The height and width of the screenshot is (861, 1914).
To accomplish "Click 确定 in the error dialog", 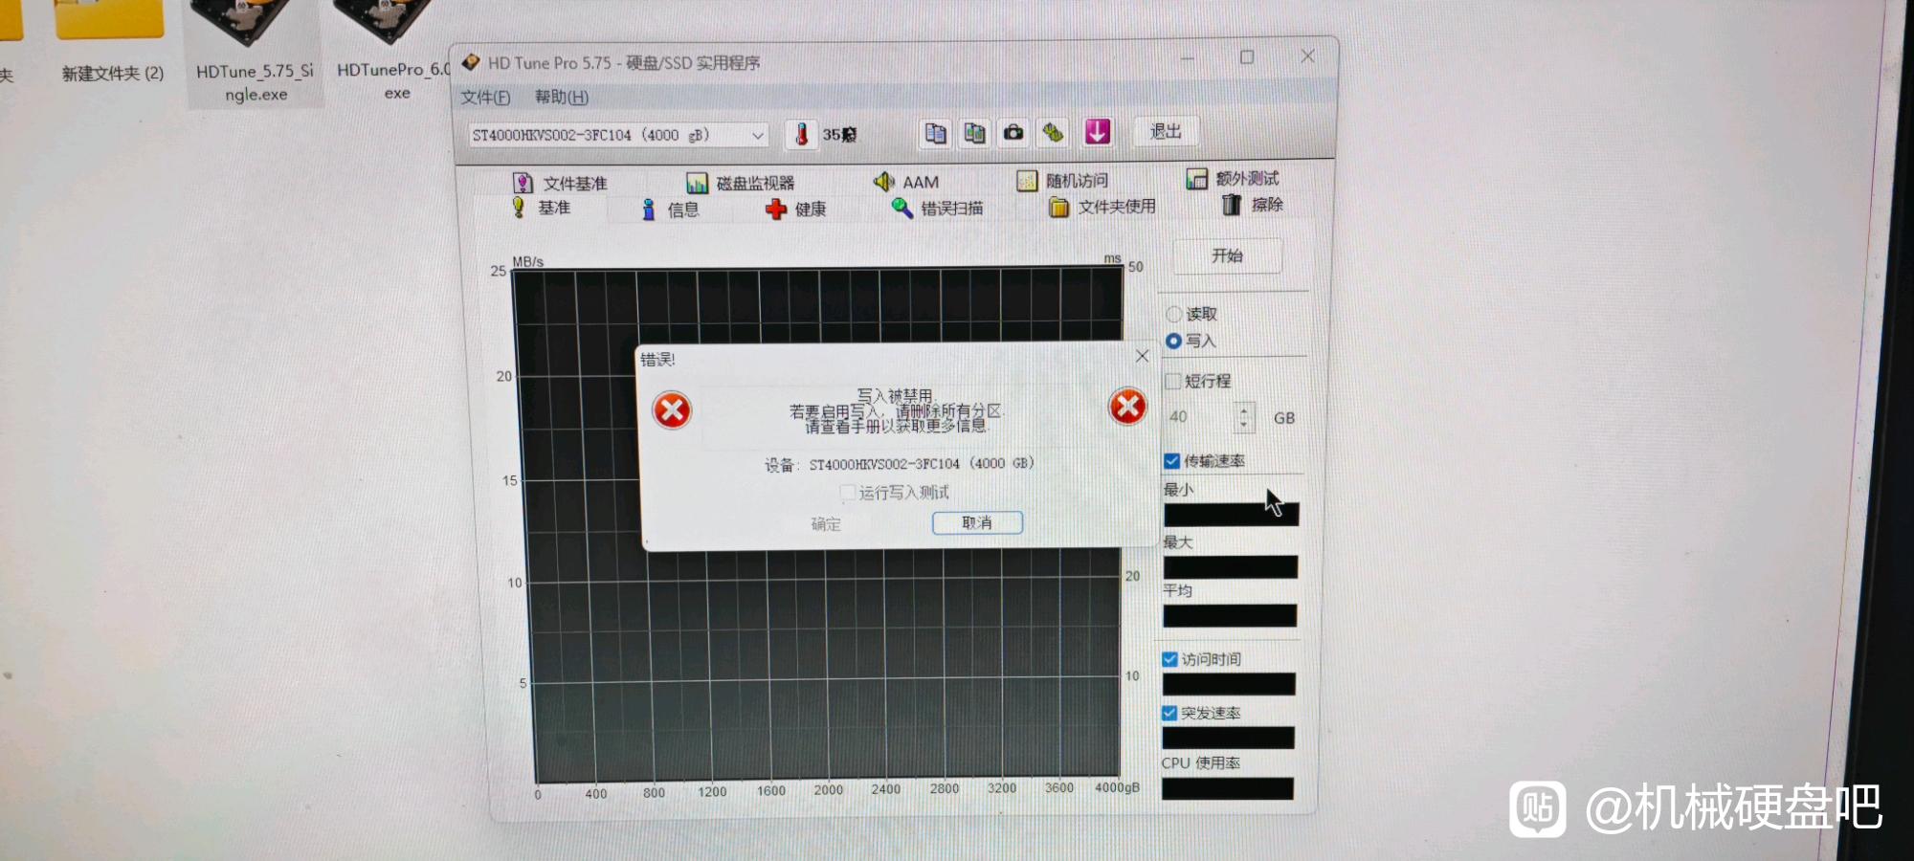I will point(826,523).
